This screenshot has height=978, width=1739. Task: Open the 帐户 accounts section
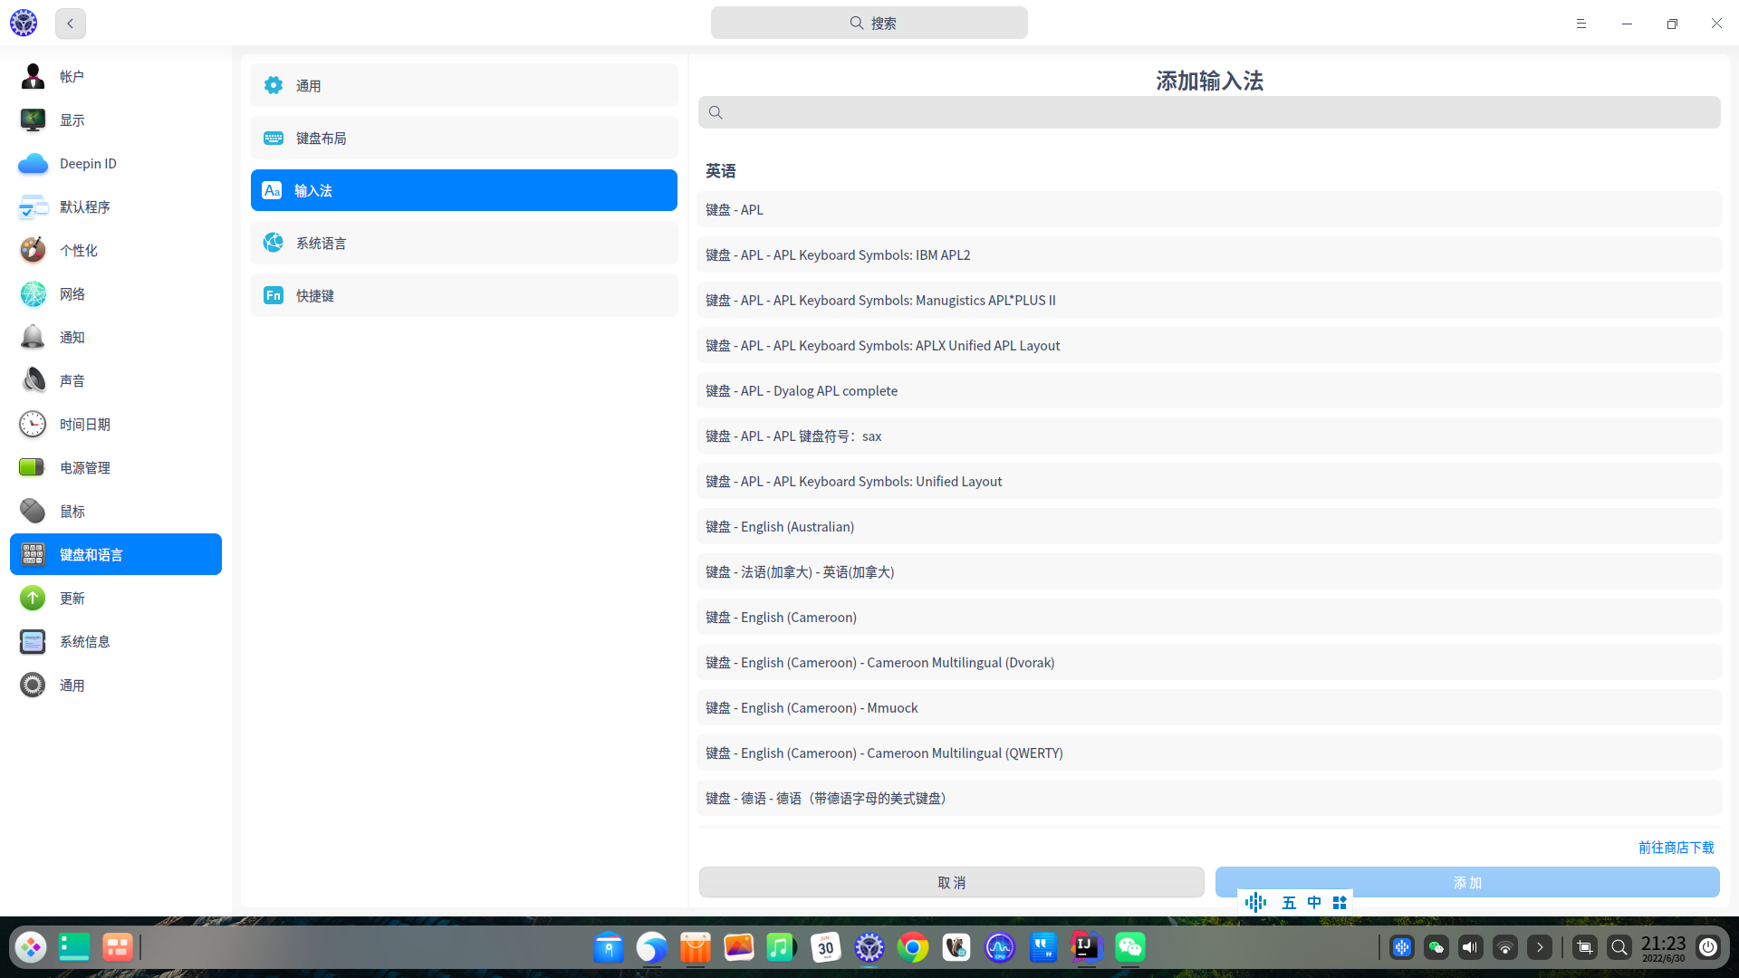pyautogui.click(x=72, y=77)
